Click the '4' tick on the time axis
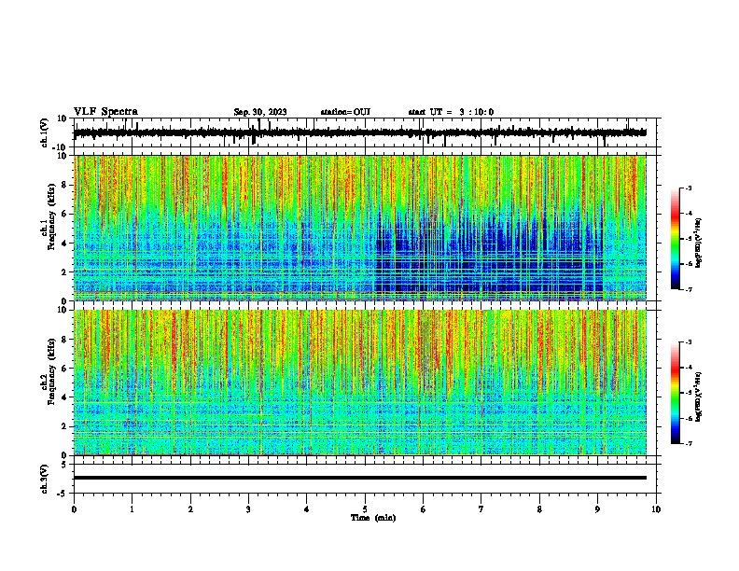Viewport: 739px width, 571px height. click(306, 509)
